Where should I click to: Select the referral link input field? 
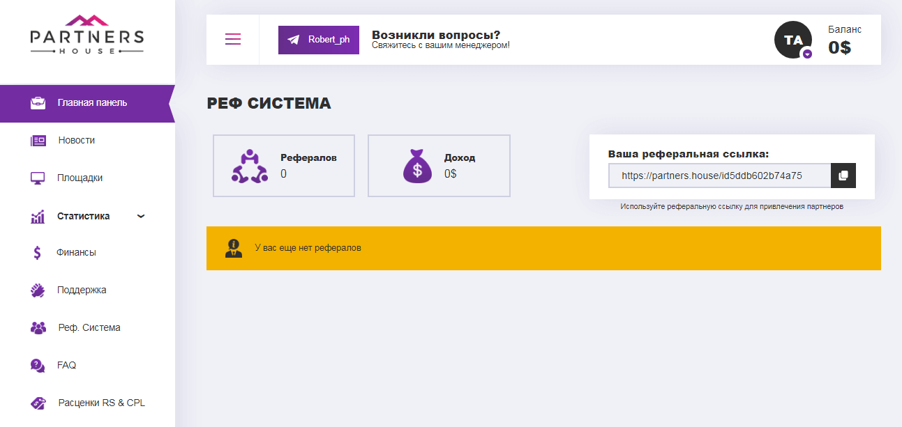(x=719, y=176)
